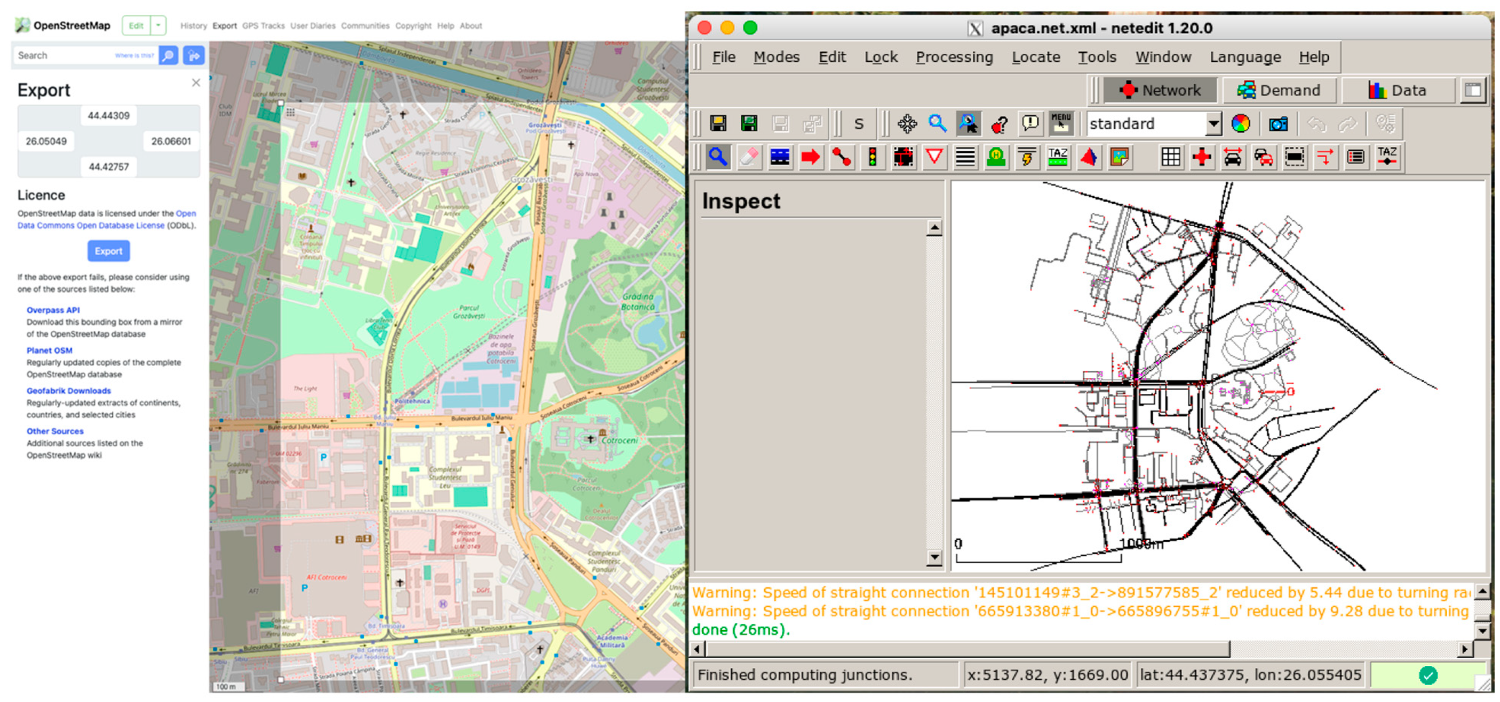Open the crossing mode with horizontal stripes

click(965, 157)
